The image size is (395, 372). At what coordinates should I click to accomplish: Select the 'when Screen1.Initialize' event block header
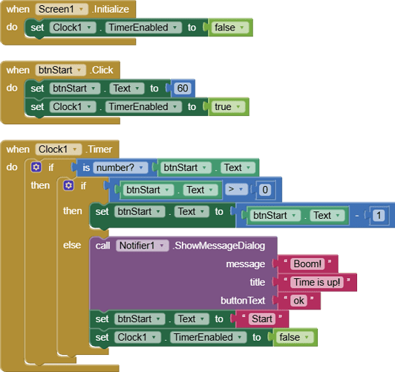click(x=68, y=10)
